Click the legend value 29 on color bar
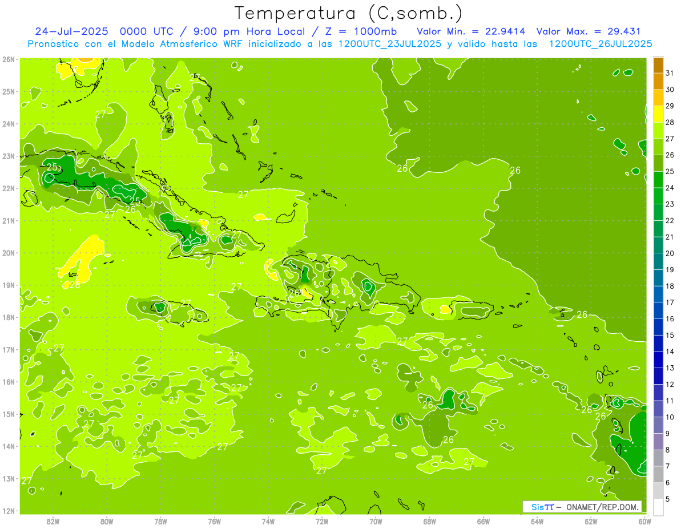This screenshot has width=685, height=529. click(x=670, y=106)
